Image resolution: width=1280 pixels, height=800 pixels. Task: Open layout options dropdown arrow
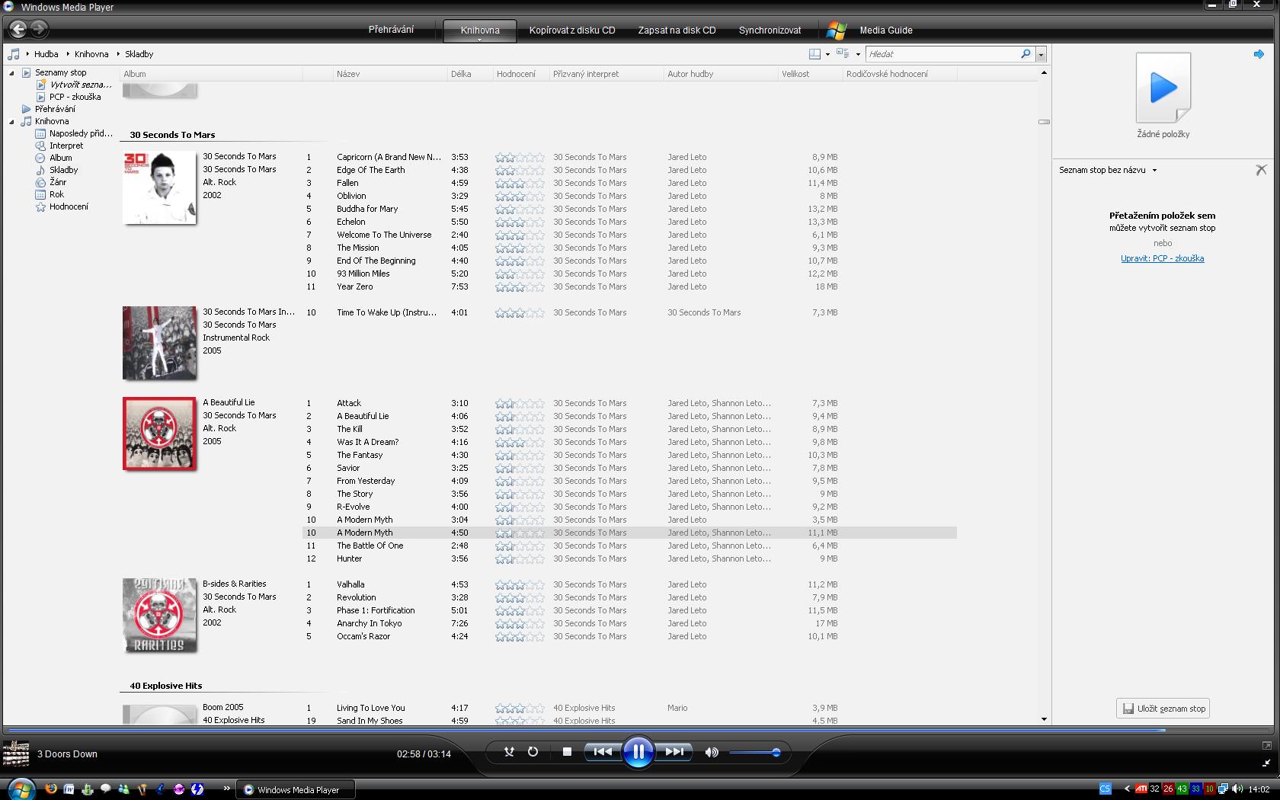coord(827,54)
